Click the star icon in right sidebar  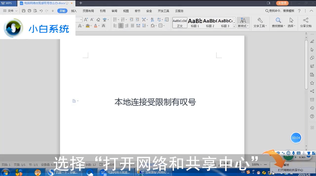click(x=312, y=83)
